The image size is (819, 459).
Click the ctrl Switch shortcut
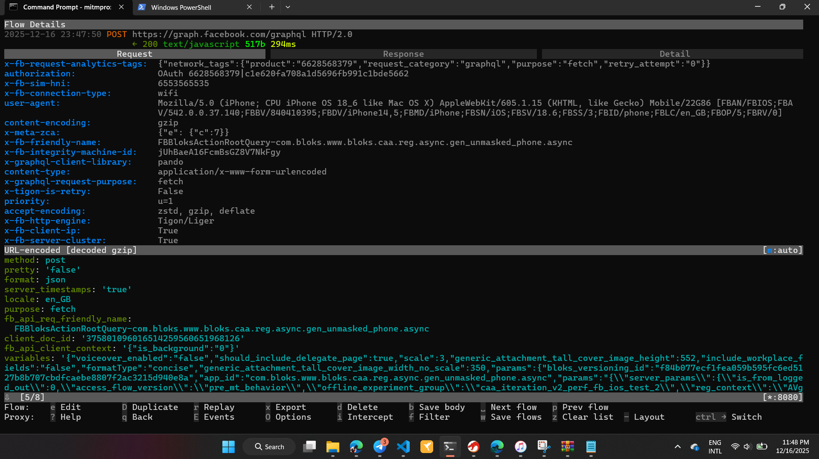point(729,417)
